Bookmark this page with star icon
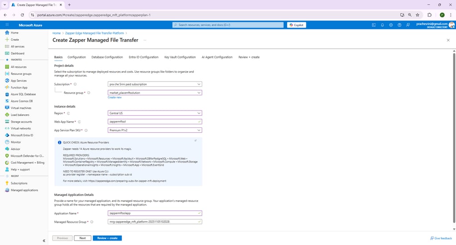 coord(418,15)
